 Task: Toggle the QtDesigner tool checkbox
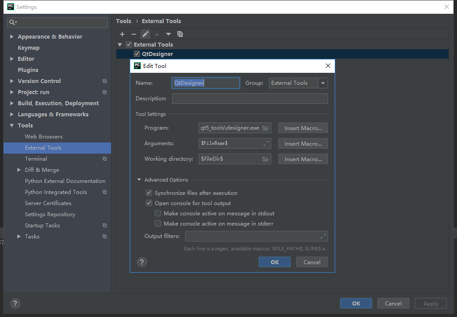tap(136, 54)
